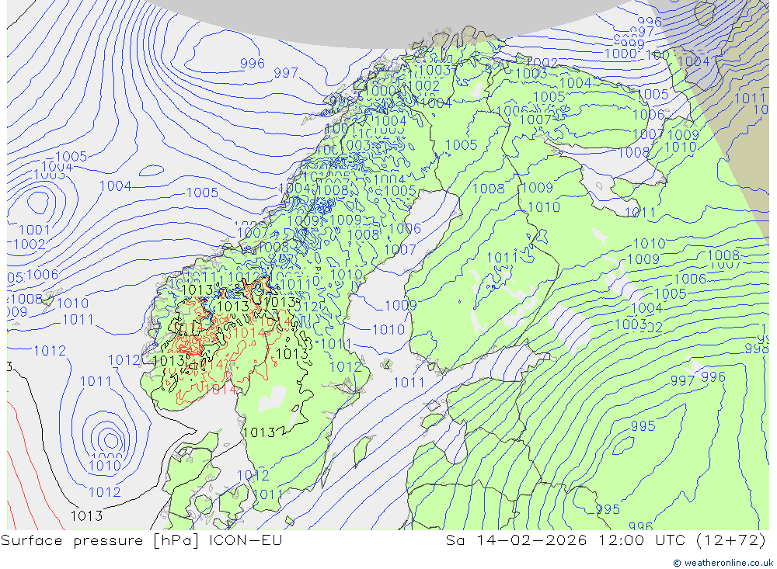Viewport: 777px width, 569px height.
Task: Click the 997 label beside 996 near top
Action: tap(286, 73)
